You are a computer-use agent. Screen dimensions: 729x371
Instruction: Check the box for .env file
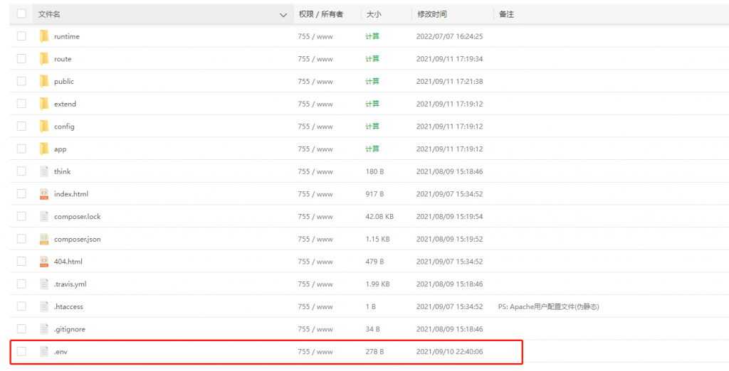(x=21, y=352)
